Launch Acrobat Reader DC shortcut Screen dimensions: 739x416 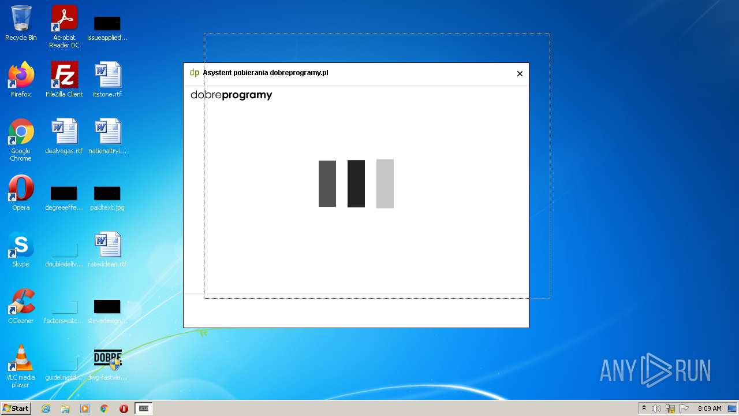tap(64, 27)
